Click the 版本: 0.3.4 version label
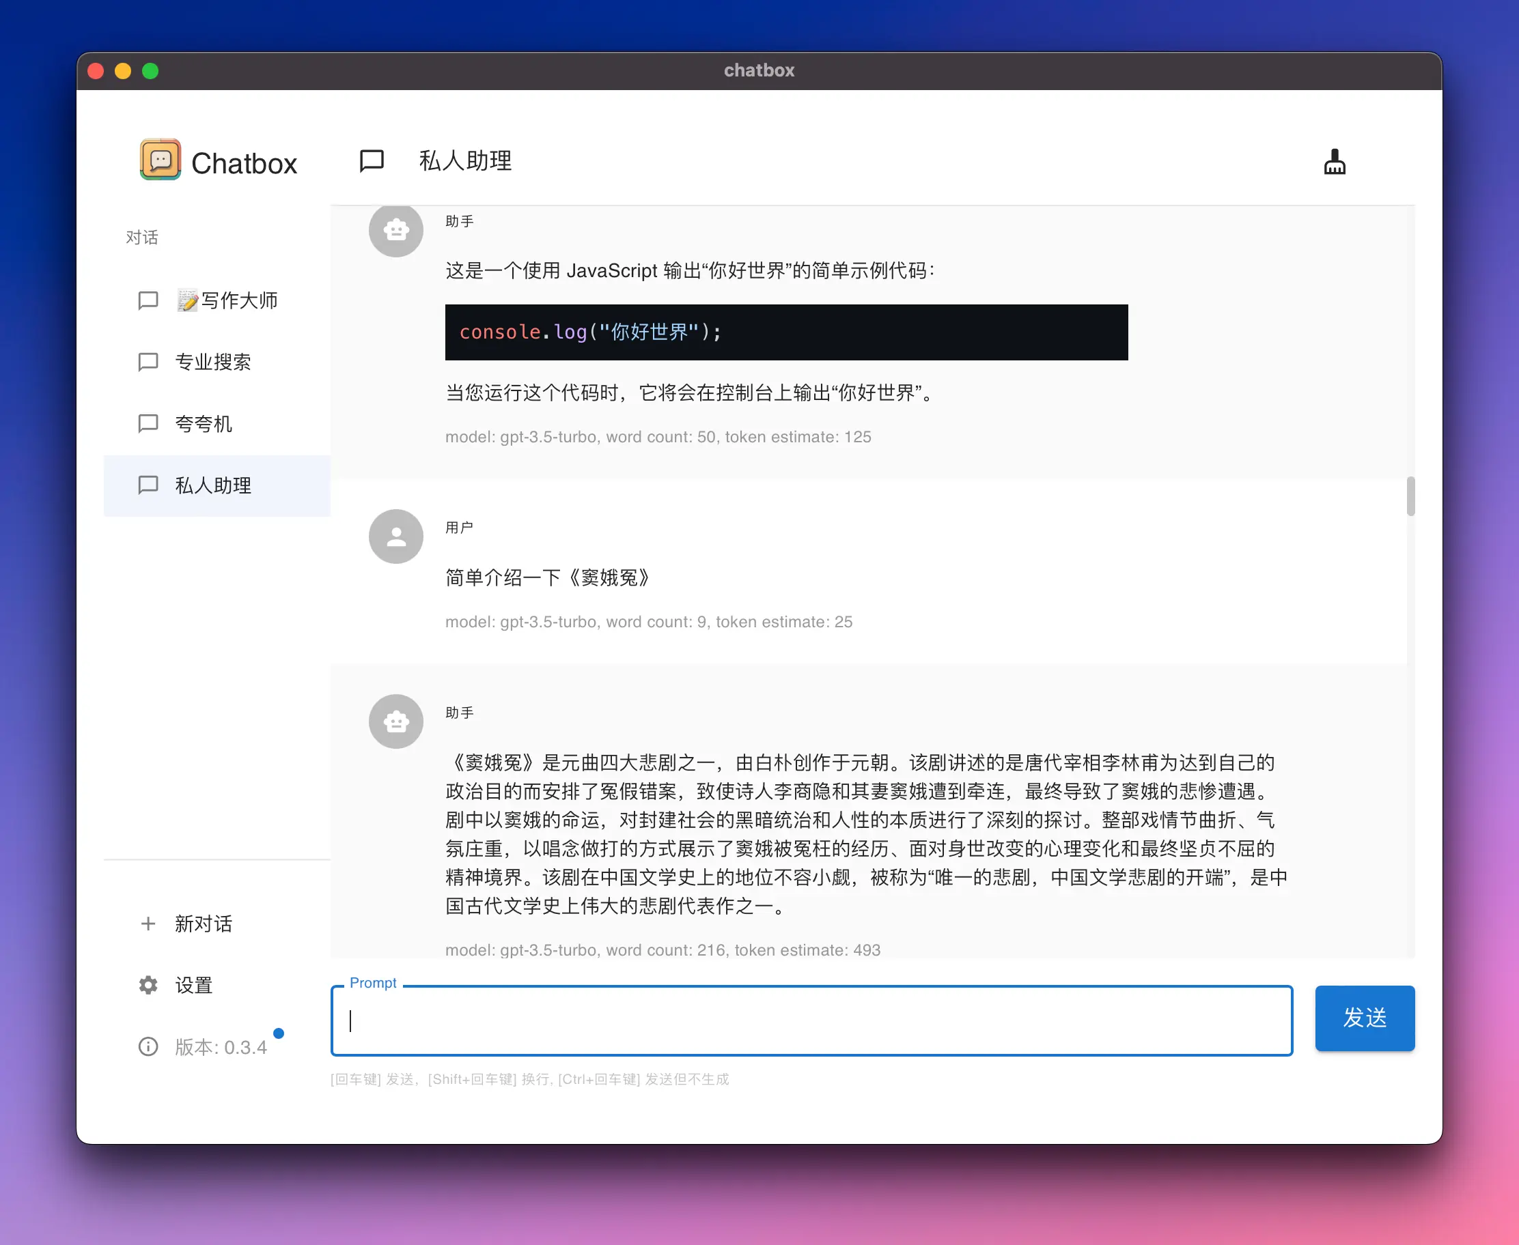 (221, 1047)
